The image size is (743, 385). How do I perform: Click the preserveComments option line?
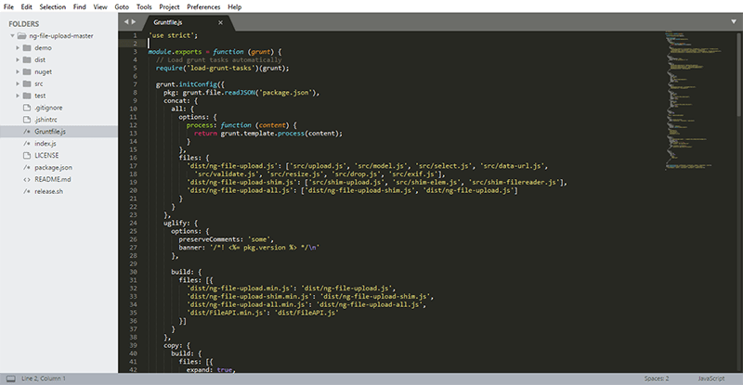click(x=226, y=239)
